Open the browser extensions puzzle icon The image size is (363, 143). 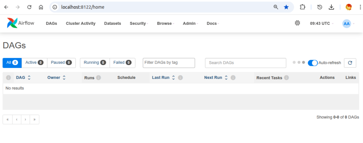click(x=302, y=7)
